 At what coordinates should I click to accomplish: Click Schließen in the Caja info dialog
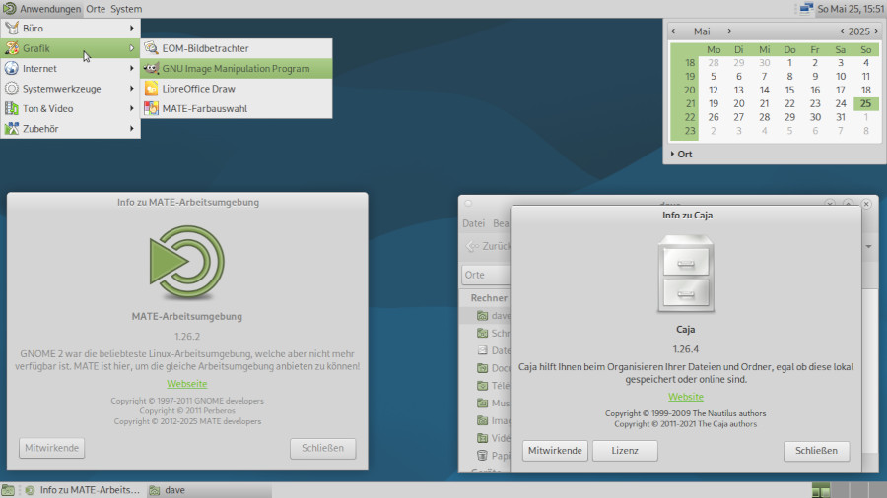tap(816, 451)
